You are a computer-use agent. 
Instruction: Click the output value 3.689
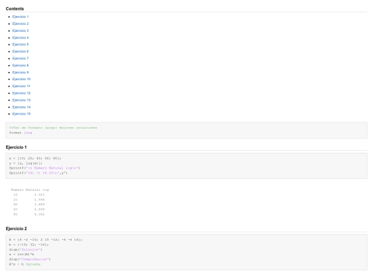[39, 204]
